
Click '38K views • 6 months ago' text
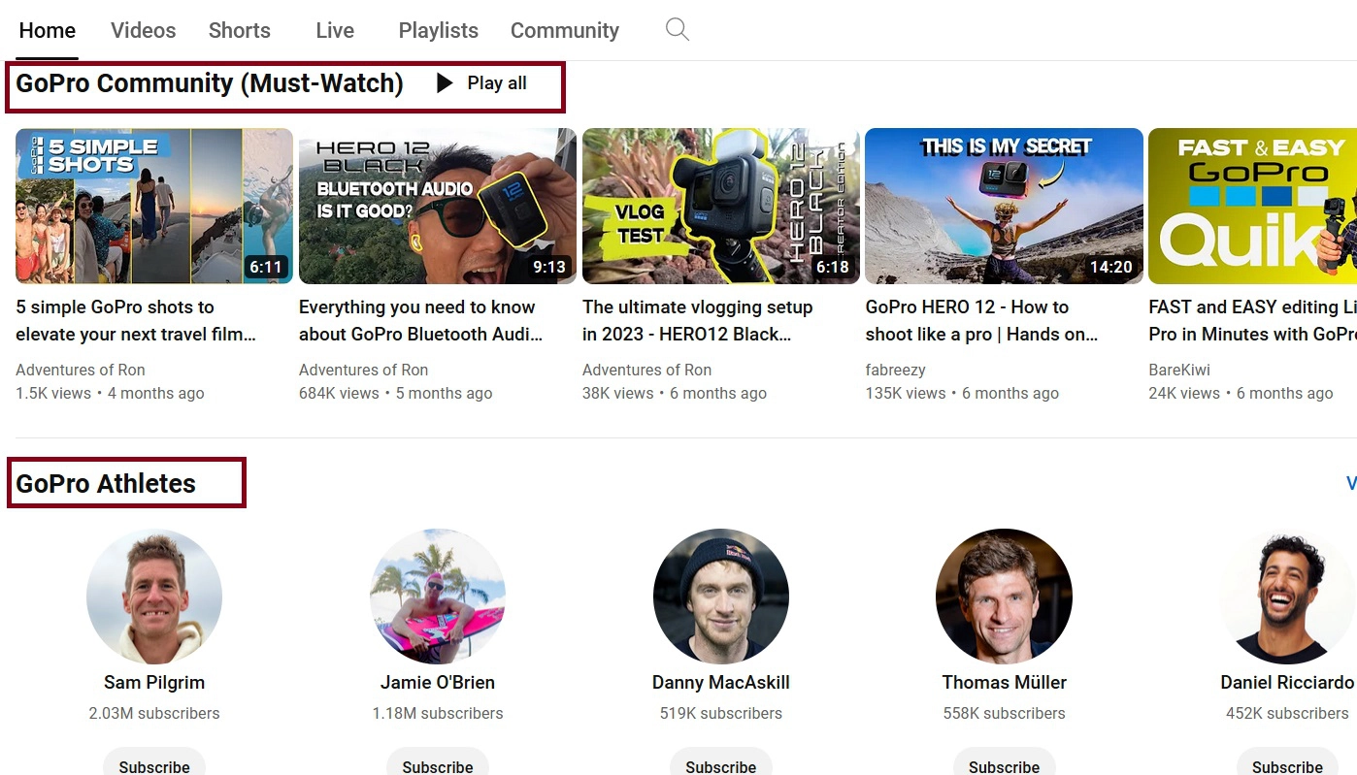coord(675,394)
